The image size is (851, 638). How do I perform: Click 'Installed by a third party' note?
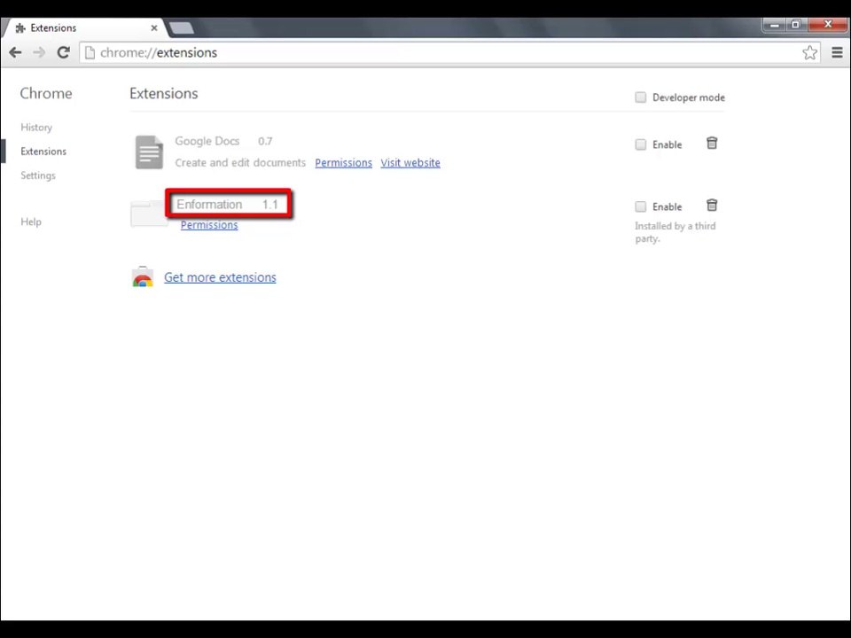click(x=675, y=232)
